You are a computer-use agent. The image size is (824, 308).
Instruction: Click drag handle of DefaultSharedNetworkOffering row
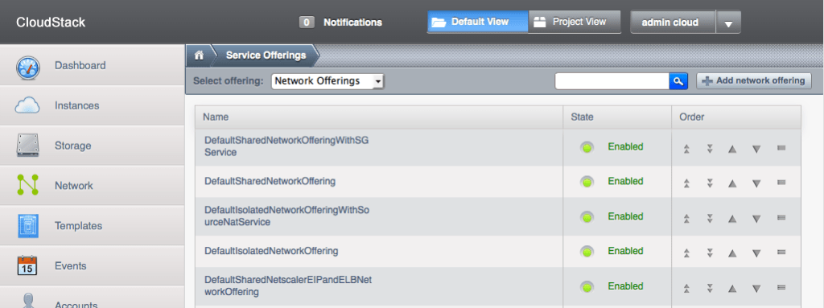[x=781, y=183]
